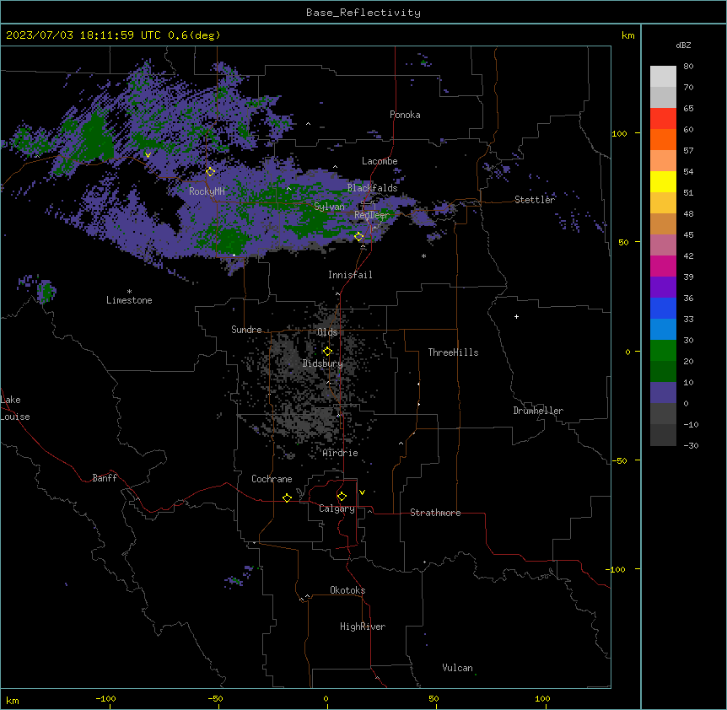
Task: Click the asterisk marker above Limestone
Action: [x=129, y=291]
